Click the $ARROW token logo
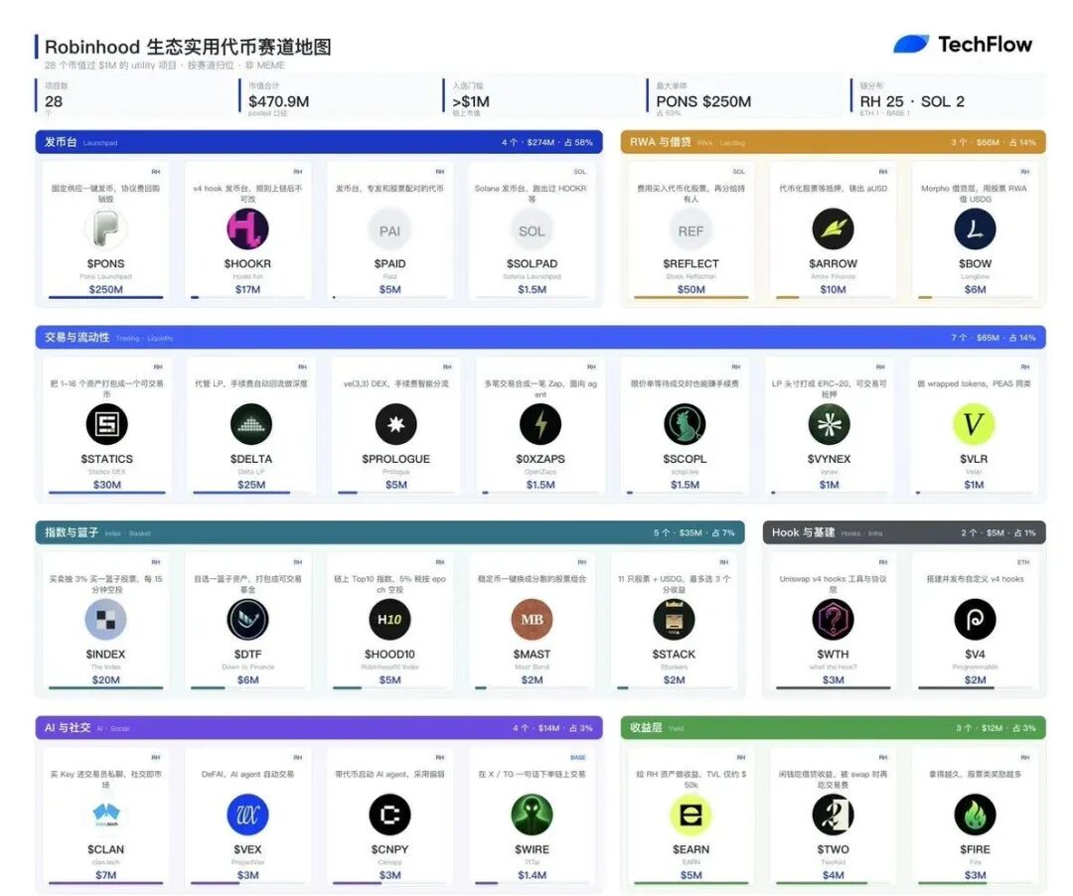The height and width of the screenshot is (896, 1073). click(x=833, y=229)
